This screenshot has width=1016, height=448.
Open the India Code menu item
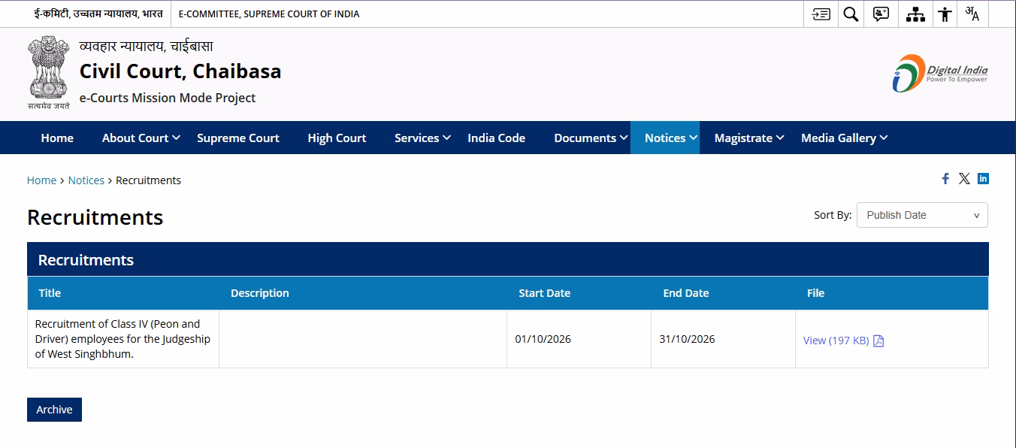click(x=496, y=138)
